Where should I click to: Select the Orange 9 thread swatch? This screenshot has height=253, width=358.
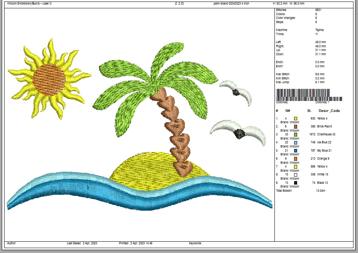click(x=295, y=158)
